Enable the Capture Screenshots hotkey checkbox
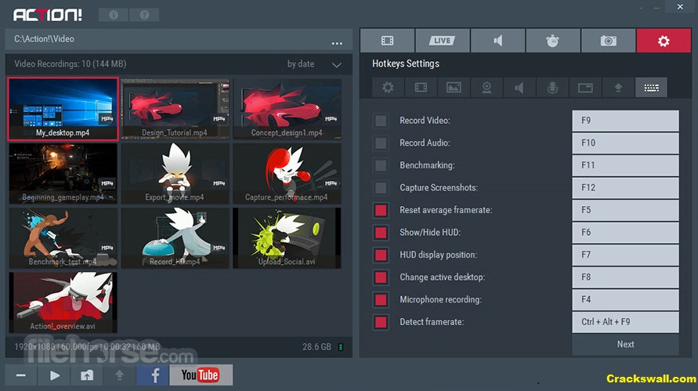This screenshot has height=391, width=698. pyautogui.click(x=381, y=187)
